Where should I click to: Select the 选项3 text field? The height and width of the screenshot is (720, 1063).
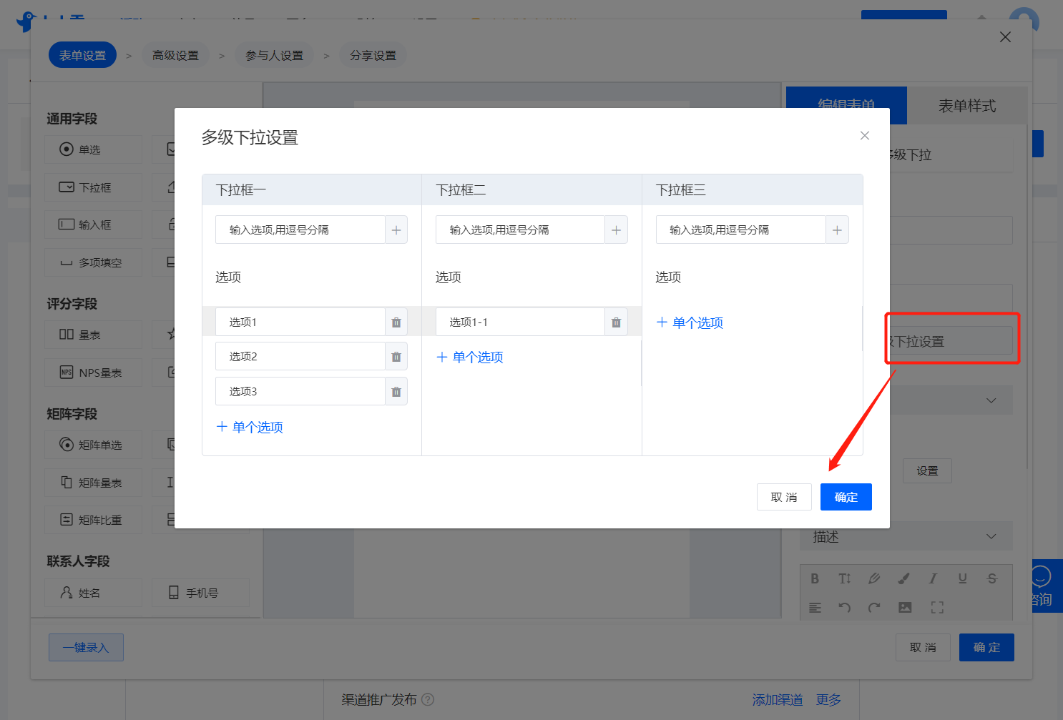300,392
